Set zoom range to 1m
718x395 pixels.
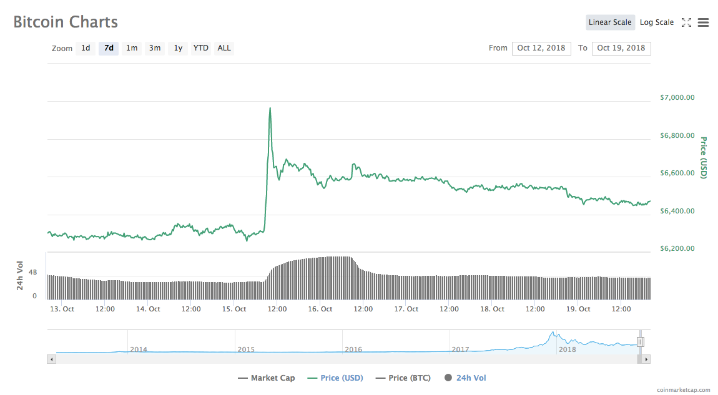132,48
